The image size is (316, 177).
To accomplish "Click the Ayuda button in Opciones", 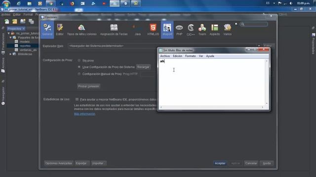I will pos(267,163).
